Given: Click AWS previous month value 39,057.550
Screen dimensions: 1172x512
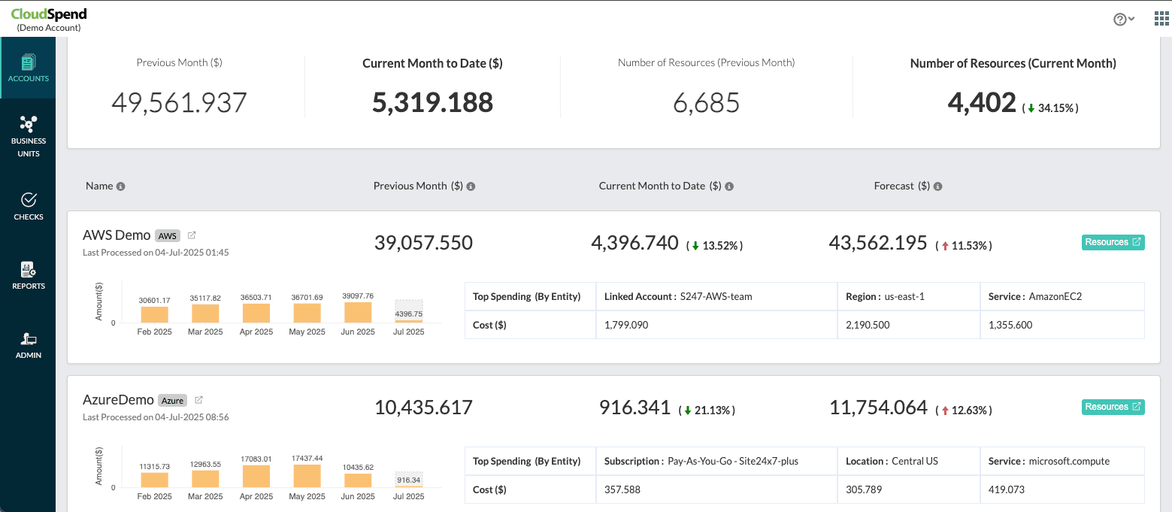Looking at the screenshot, I should tap(423, 242).
